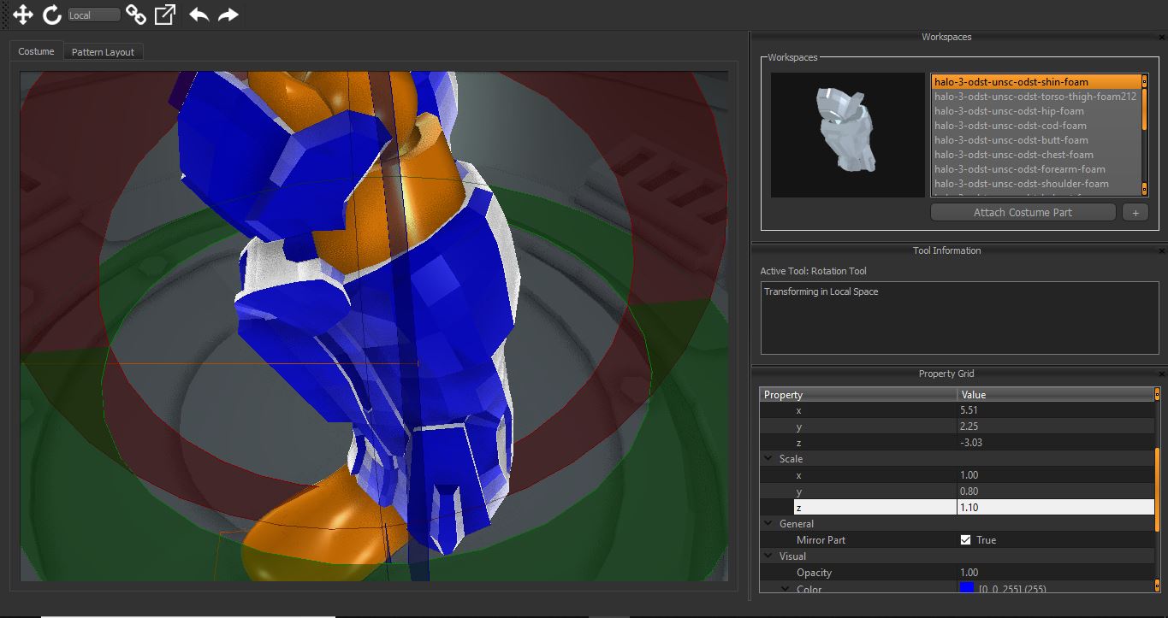Switch to the Pattern Layout tab

click(x=103, y=52)
